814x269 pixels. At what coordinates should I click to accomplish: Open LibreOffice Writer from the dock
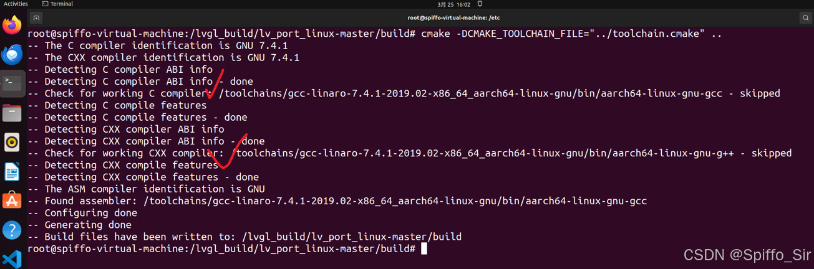(12, 171)
